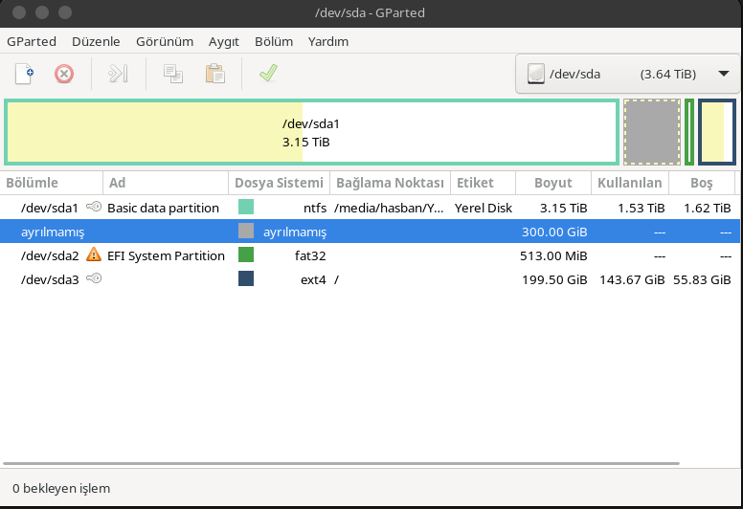Select the /dev/sda1 block in disk map

coord(311,132)
